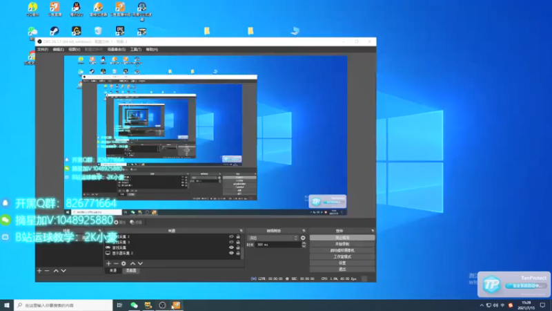Enable 工作室模式 in controls

[x=342, y=256]
